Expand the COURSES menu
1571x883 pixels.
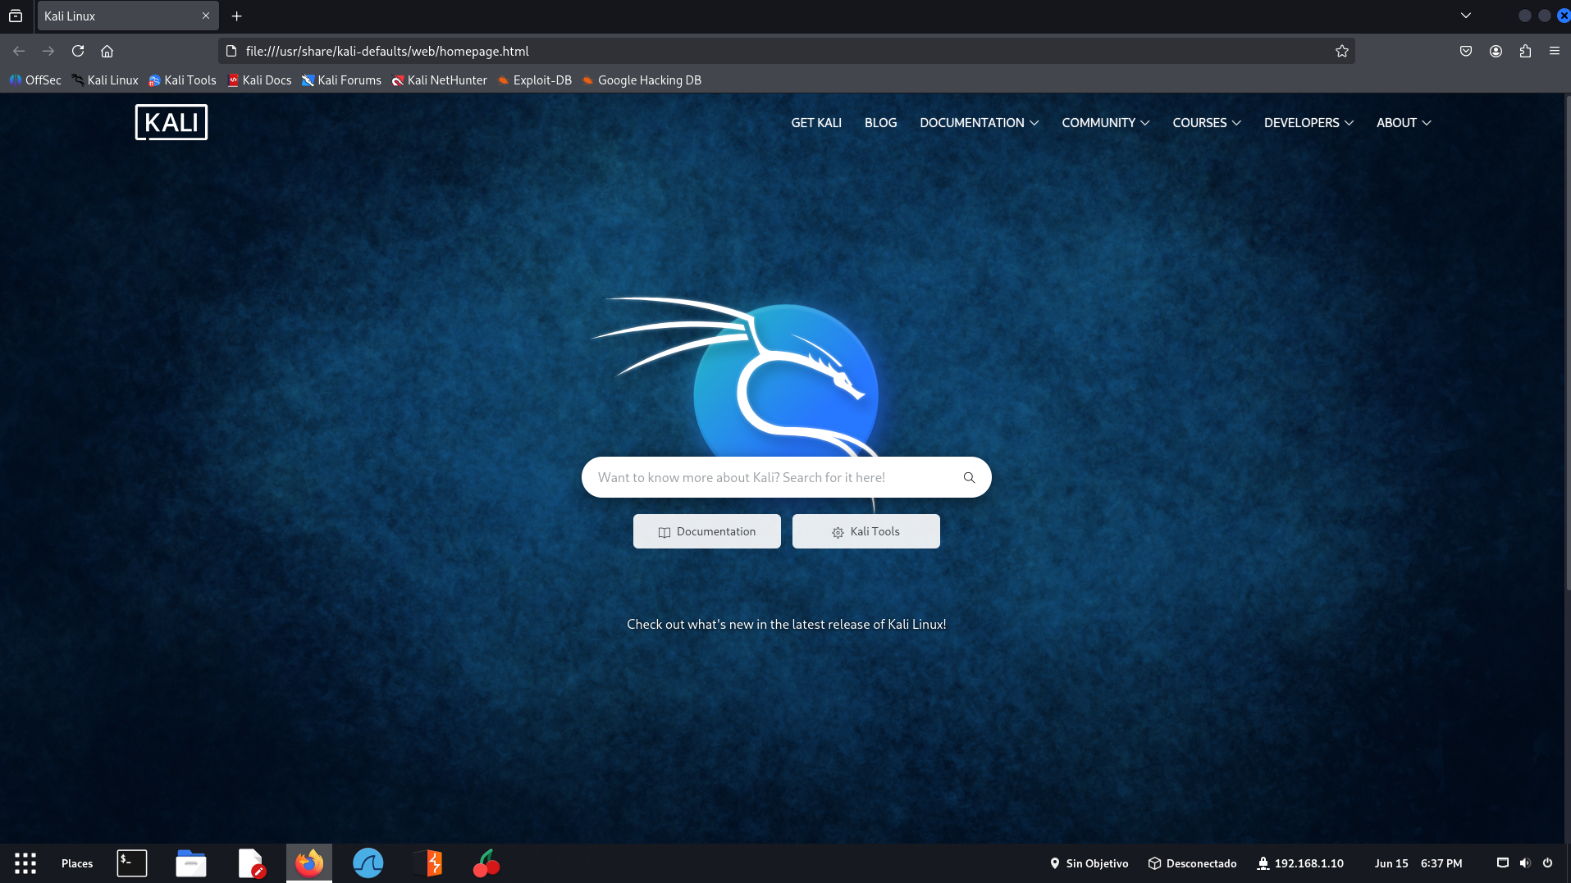tap(1206, 123)
